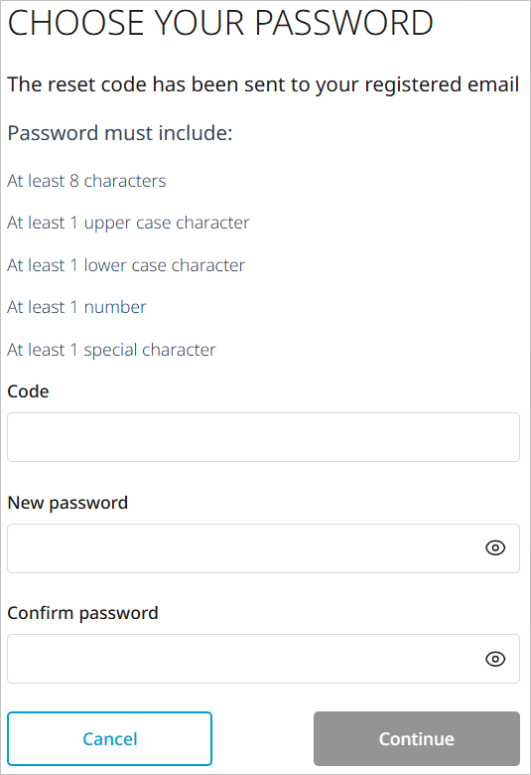Viewport: 531px width, 775px height.
Task: Click the At least 1 number rule
Action: [76, 307]
